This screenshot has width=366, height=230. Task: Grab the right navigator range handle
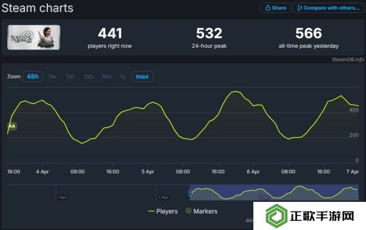(358, 192)
